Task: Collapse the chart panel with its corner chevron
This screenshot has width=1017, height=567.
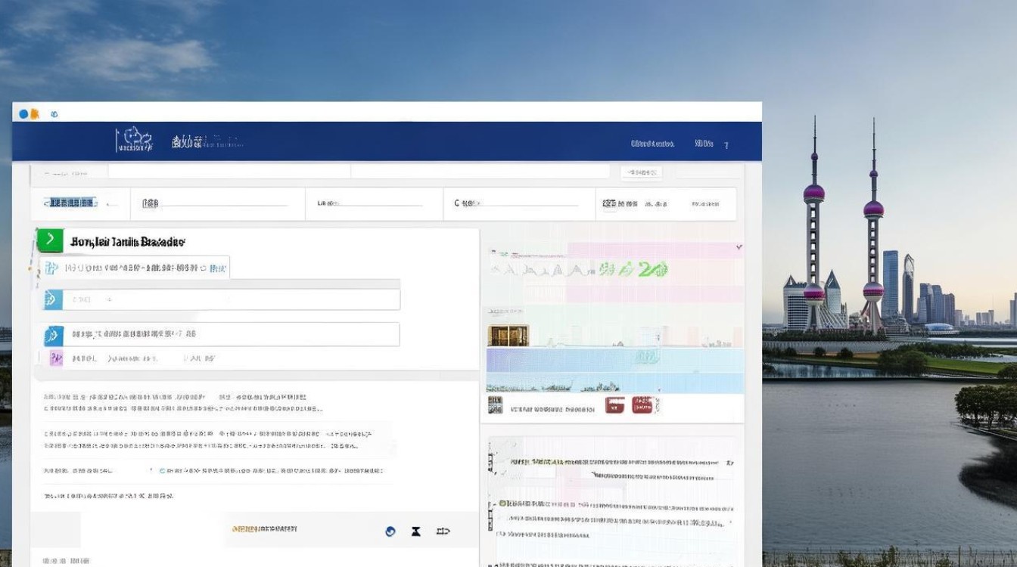Action: click(x=739, y=247)
